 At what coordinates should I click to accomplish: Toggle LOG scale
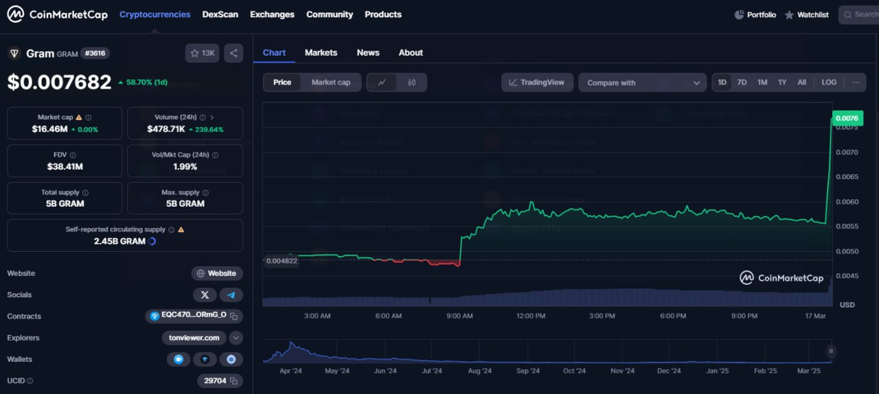pos(830,82)
